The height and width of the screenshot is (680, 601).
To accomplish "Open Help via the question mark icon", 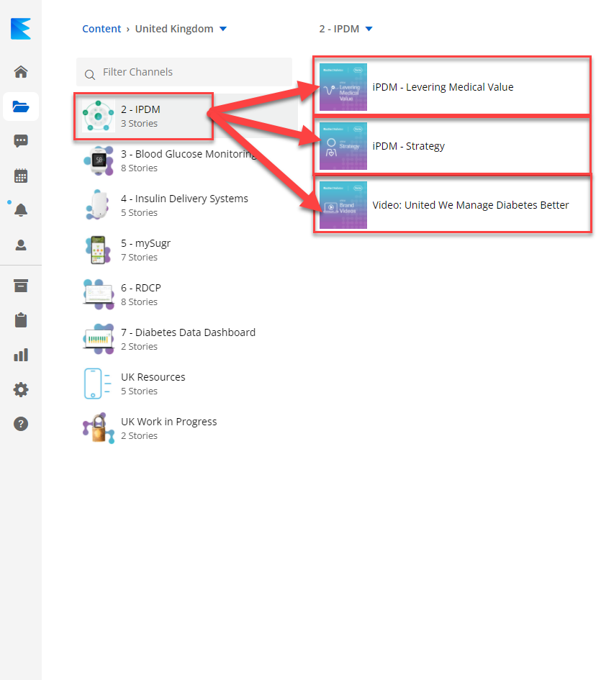I will (21, 424).
